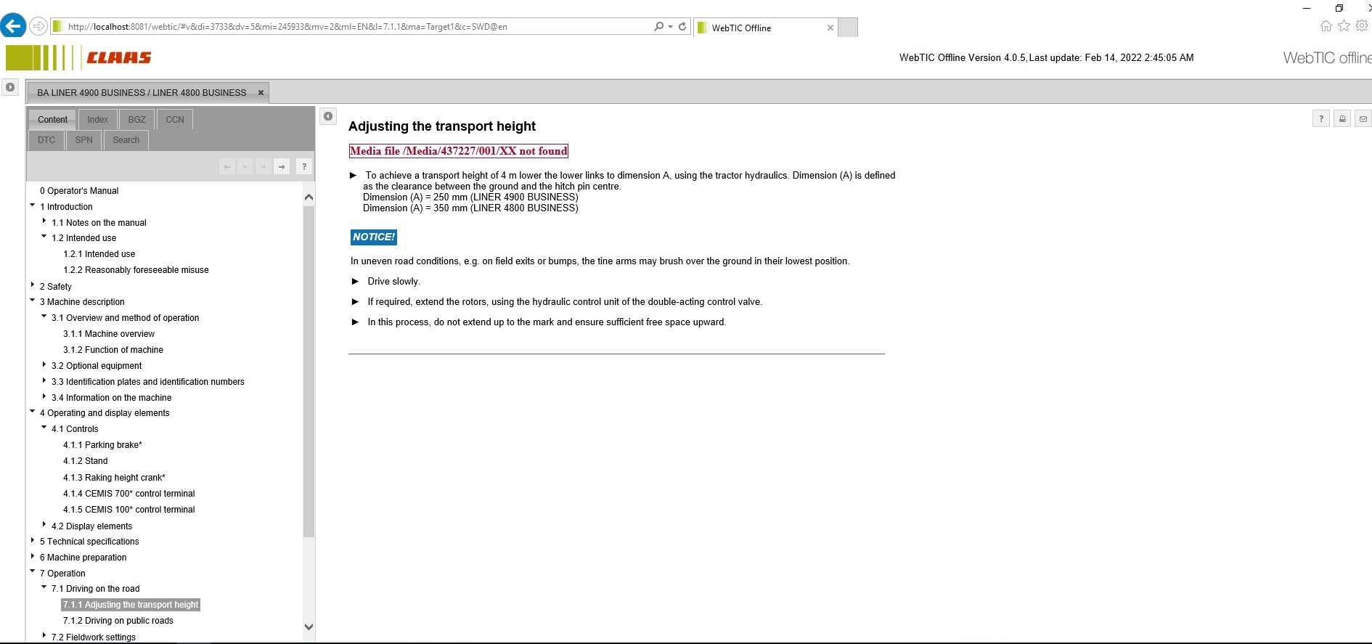Click the address bar search magnifier
Image resolution: width=1372 pixels, height=644 pixels.
point(658,27)
